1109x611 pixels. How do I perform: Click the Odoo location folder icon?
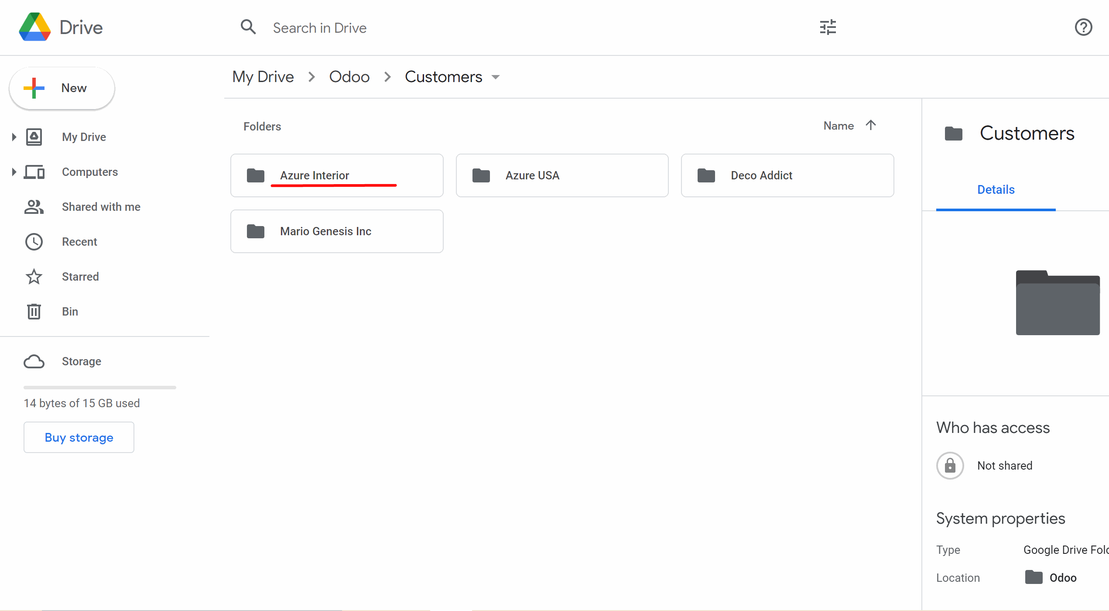[1034, 577]
